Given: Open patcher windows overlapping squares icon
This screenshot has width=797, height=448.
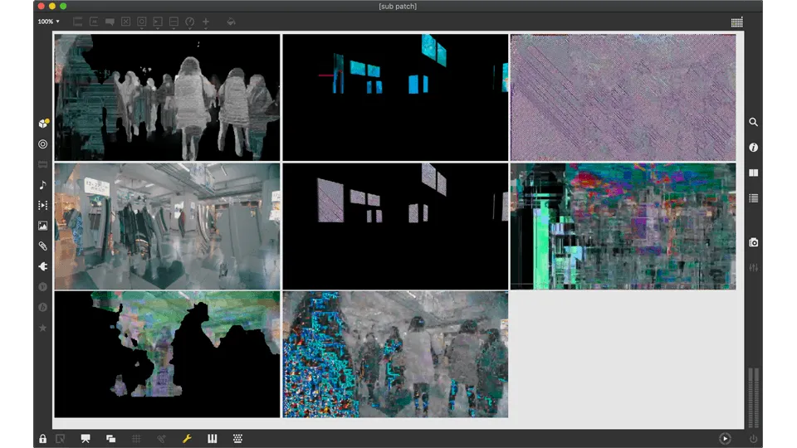Looking at the screenshot, I should click(x=110, y=439).
